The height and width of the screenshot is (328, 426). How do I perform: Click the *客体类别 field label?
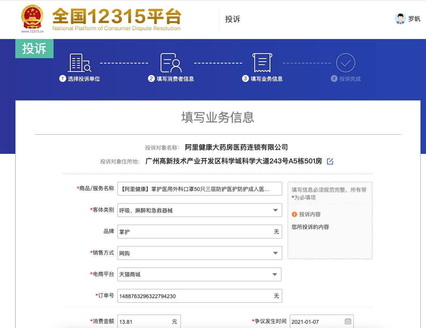pyautogui.click(x=102, y=210)
